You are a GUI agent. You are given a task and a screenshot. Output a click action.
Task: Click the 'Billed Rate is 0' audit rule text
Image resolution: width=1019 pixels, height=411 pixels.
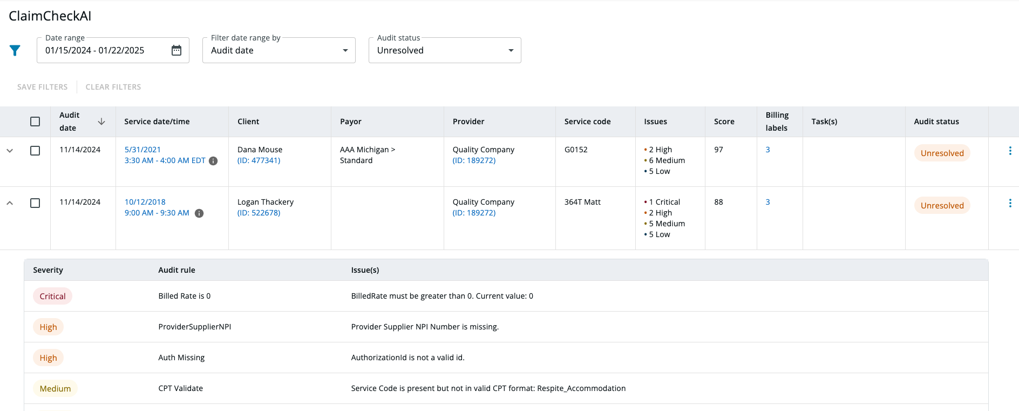point(185,296)
